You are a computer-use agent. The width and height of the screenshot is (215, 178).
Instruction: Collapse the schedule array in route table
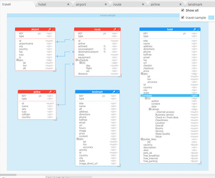point(77,60)
